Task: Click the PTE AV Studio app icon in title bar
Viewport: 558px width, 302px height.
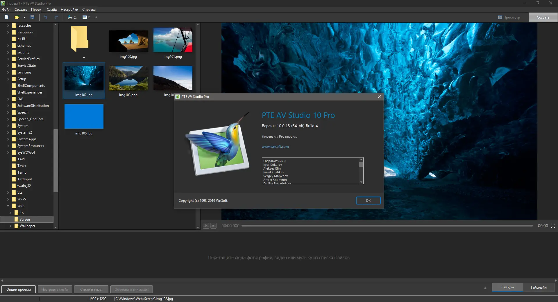Action: click(3, 3)
